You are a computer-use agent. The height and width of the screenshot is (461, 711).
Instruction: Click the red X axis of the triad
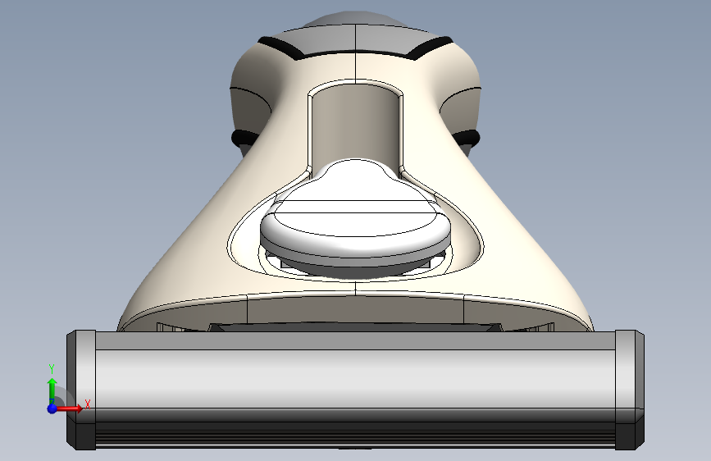click(70, 409)
